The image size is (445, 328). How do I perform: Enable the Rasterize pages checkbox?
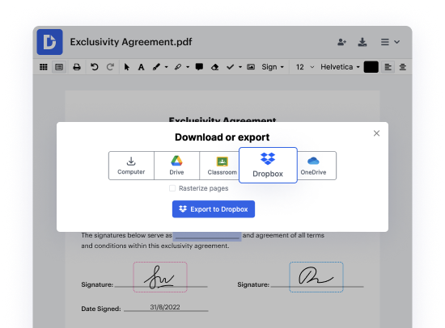[172, 188]
